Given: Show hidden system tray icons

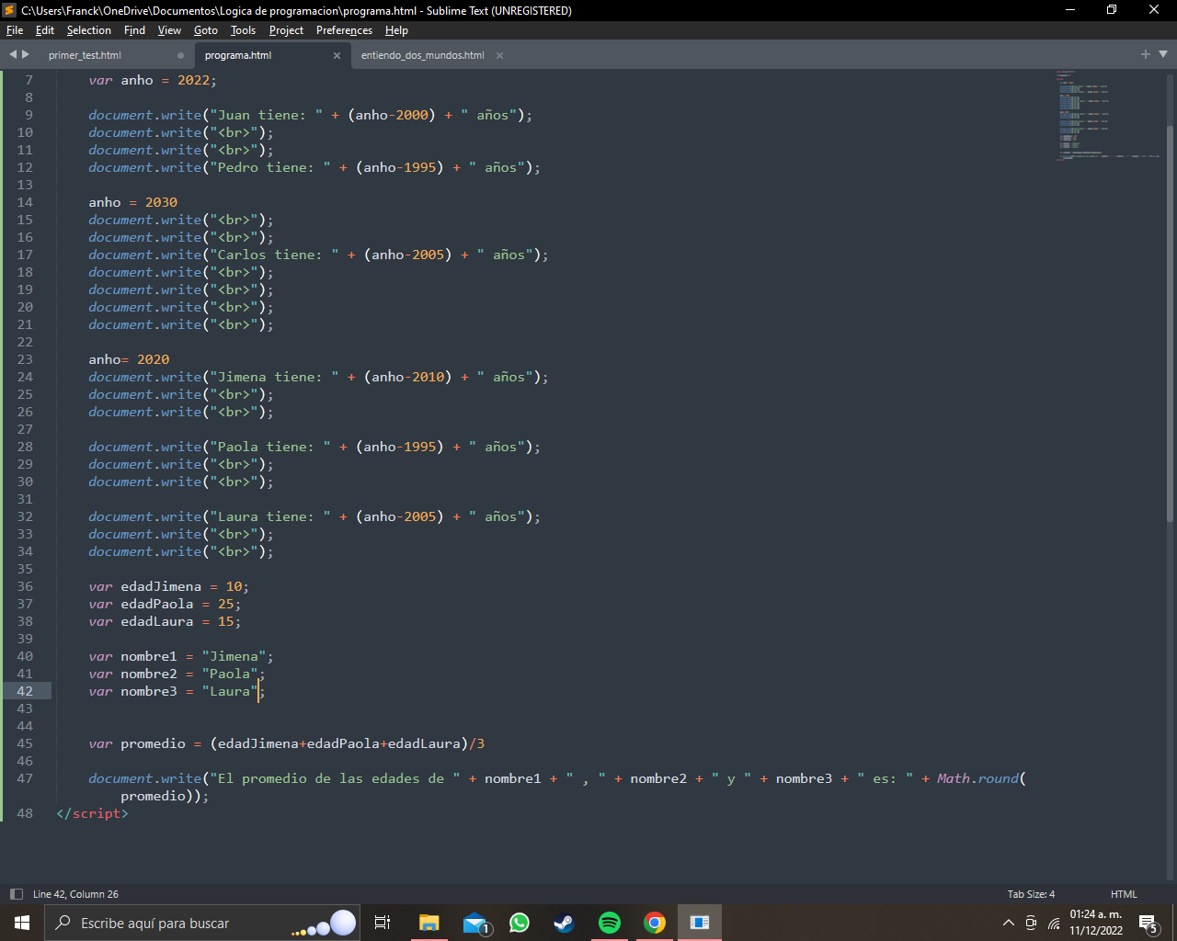Looking at the screenshot, I should click(1009, 923).
